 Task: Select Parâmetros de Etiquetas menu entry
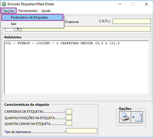pos(32,17)
